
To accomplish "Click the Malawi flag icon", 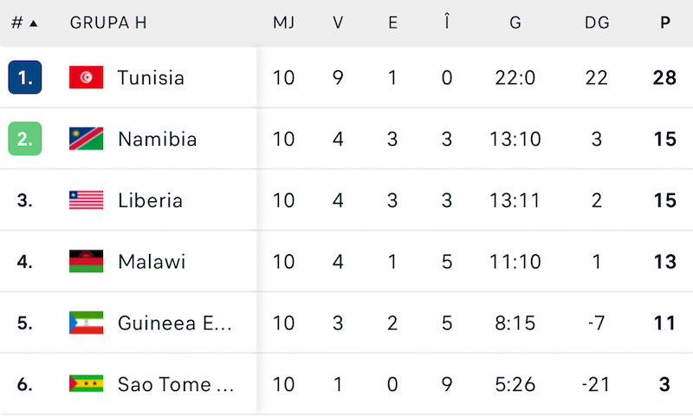I will (87, 261).
